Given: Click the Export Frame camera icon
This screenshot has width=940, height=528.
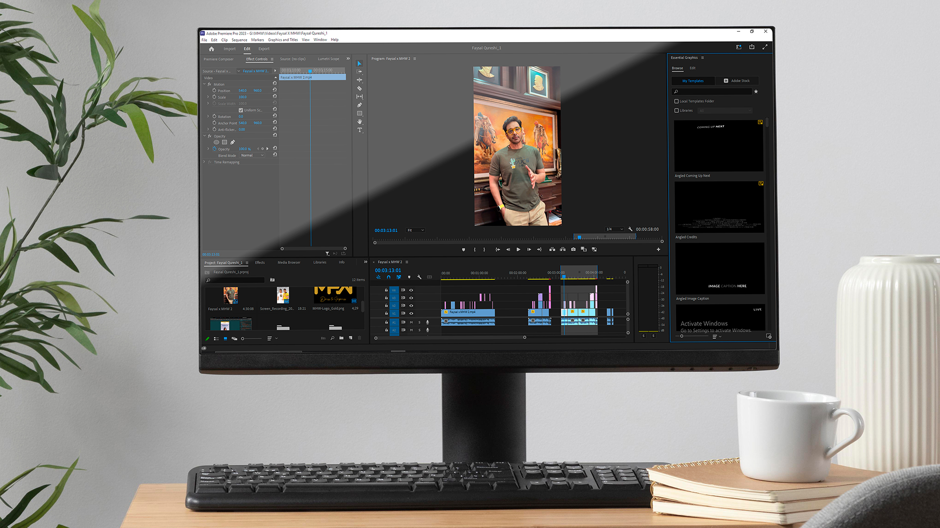Looking at the screenshot, I should [x=573, y=249].
